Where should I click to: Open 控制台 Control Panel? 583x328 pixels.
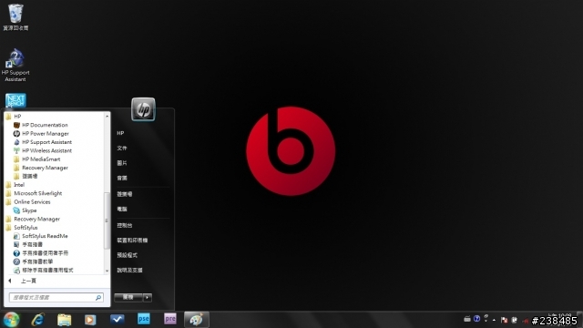click(x=124, y=225)
